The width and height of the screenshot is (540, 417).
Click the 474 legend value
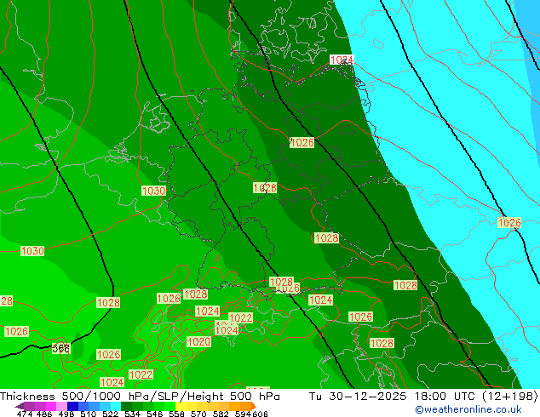[x=25, y=414]
